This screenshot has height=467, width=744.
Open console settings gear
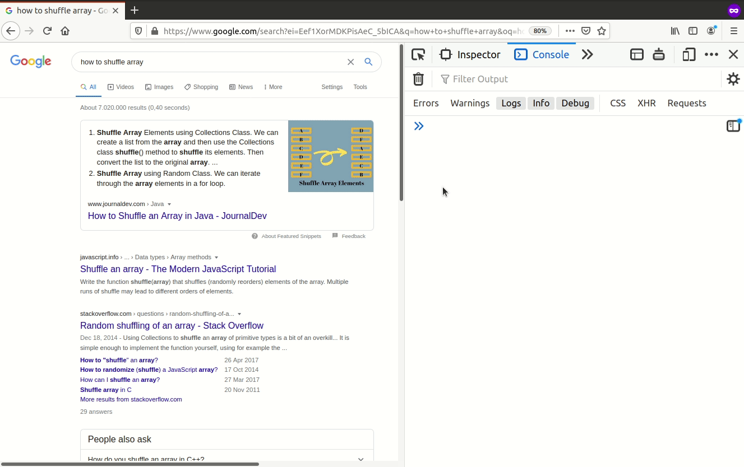[733, 79]
